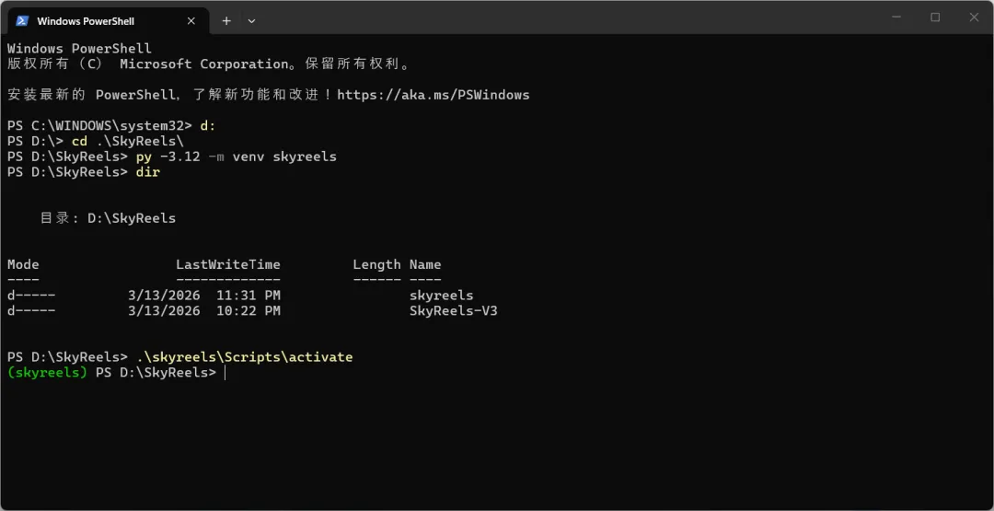The width and height of the screenshot is (994, 511).
Task: Click the Mode column header
Action: point(23,264)
